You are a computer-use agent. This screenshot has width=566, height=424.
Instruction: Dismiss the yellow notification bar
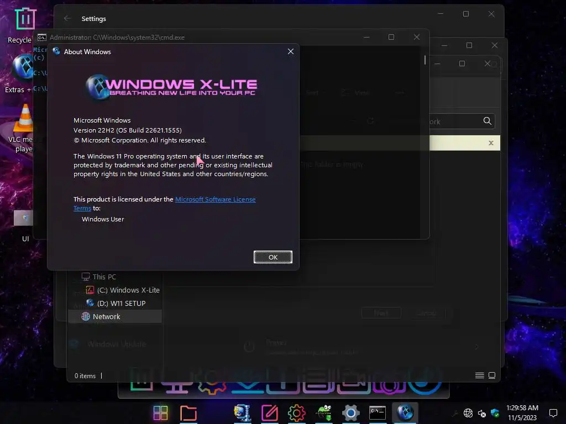pyautogui.click(x=491, y=143)
